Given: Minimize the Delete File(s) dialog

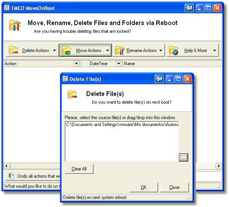Looking at the screenshot, I should [x=169, y=79].
